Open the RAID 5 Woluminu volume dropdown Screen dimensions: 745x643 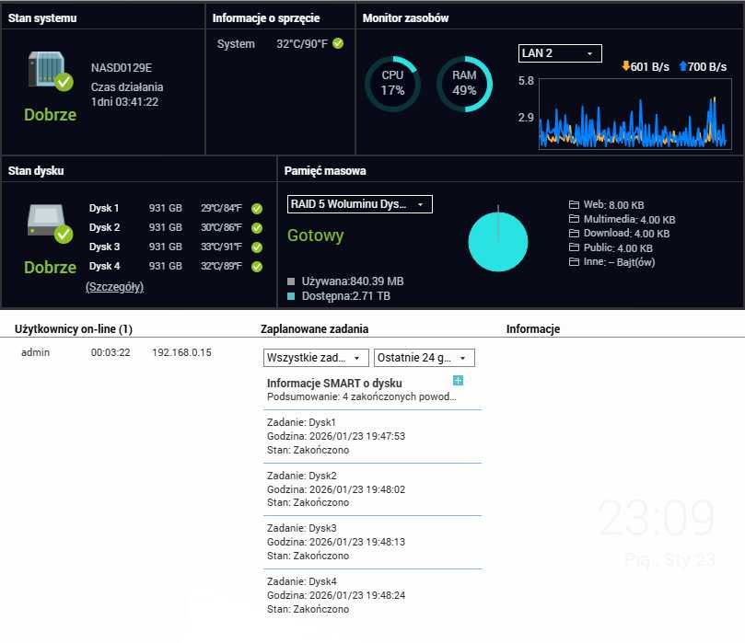coord(360,204)
